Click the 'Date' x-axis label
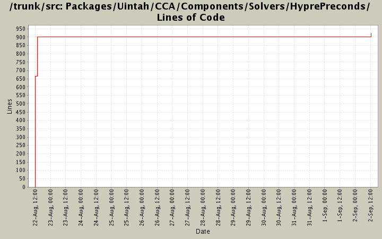The height and width of the screenshot is (239, 382). tap(203, 232)
